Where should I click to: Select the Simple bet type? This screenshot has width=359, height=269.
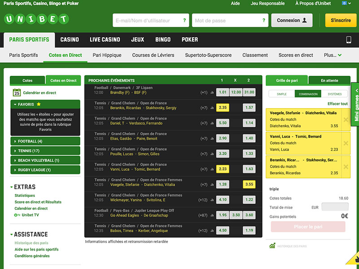[x=282, y=94]
